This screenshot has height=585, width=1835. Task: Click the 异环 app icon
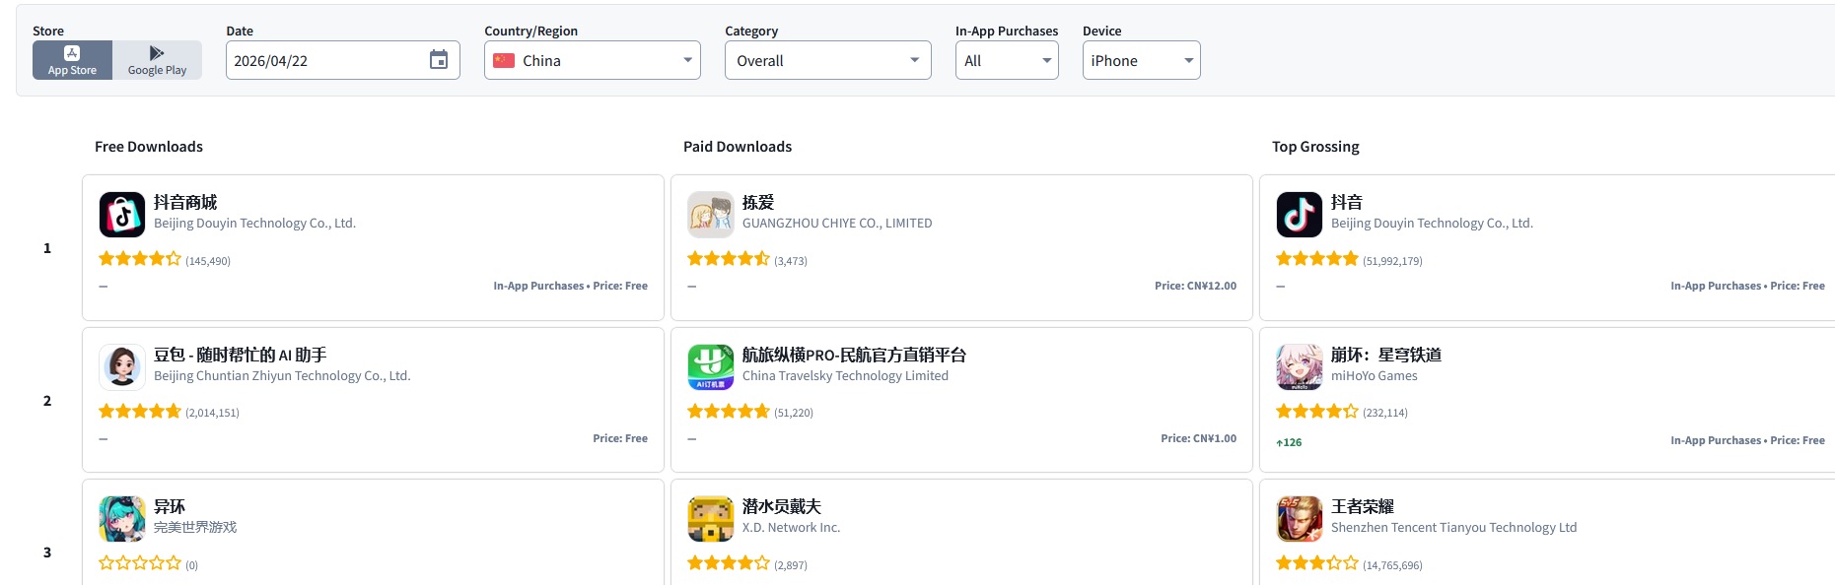pyautogui.click(x=122, y=519)
